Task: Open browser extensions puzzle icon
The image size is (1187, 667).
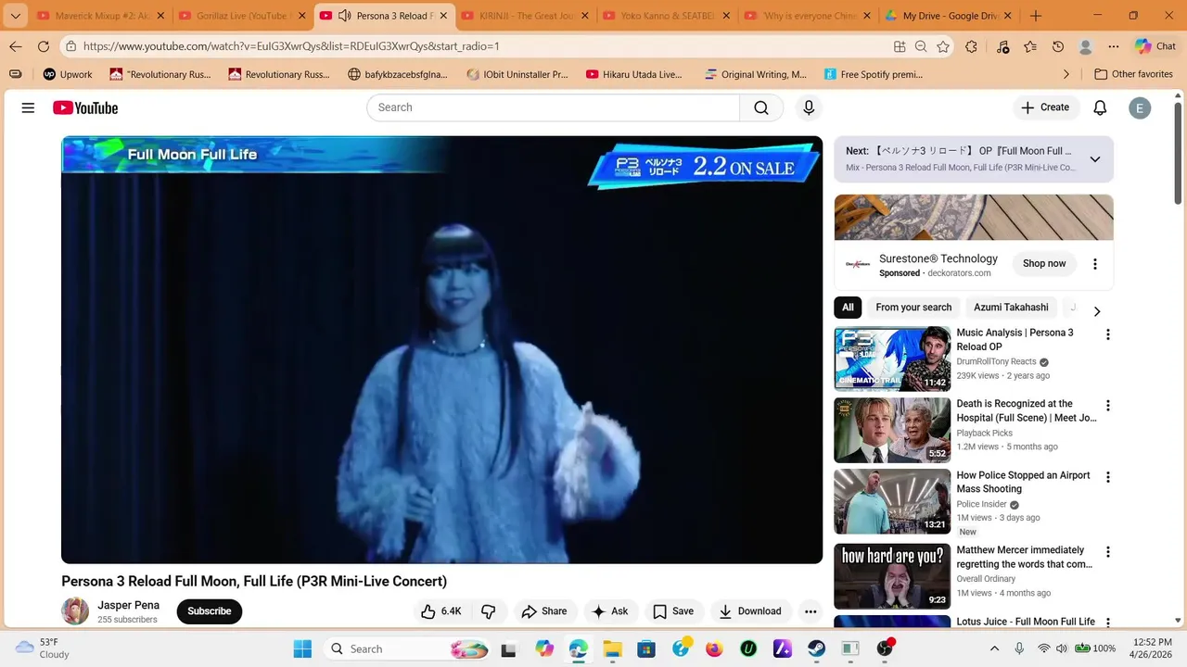Action: 971,46
